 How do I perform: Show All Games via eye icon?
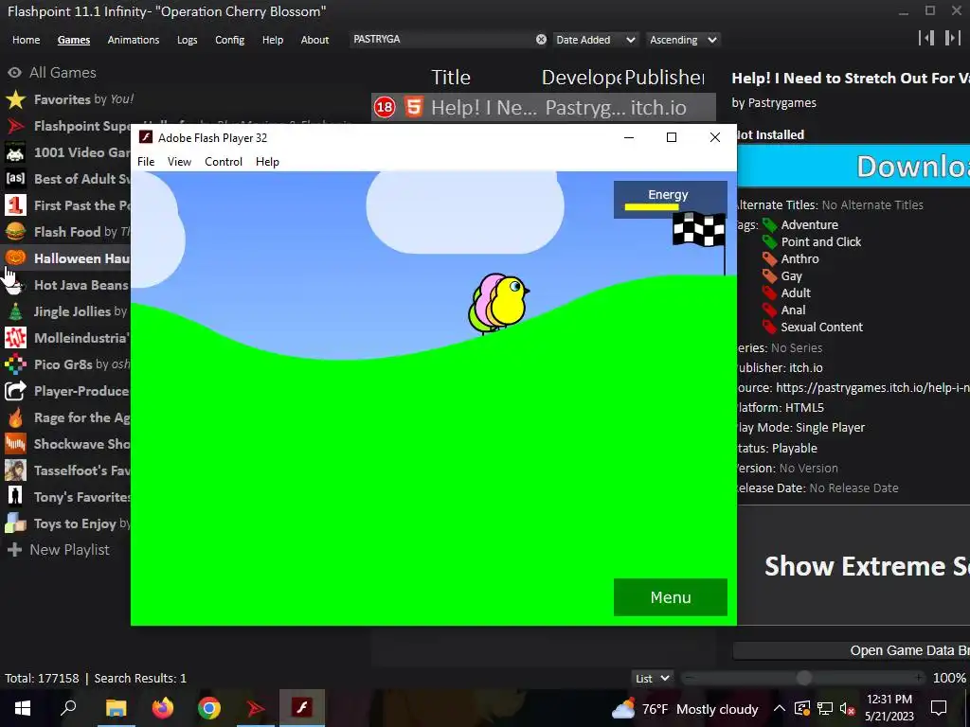tap(15, 72)
